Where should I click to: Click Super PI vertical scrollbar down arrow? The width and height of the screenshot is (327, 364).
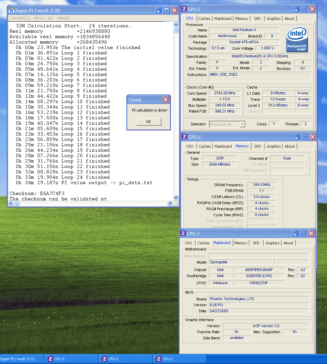[176, 198]
